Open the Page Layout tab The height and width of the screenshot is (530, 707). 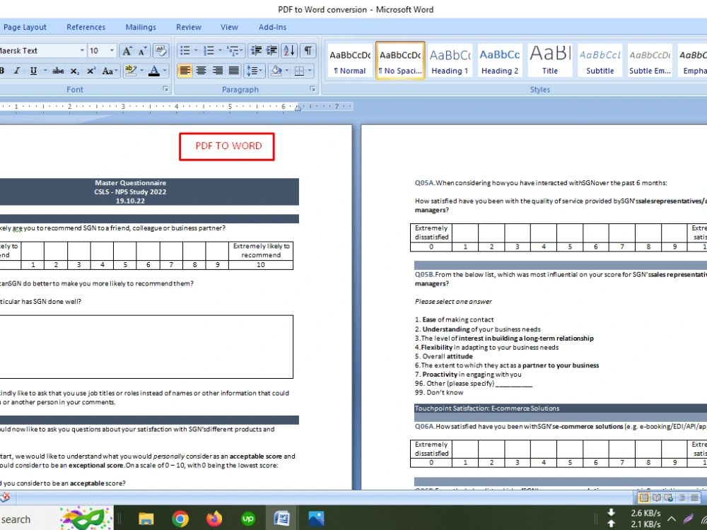[x=25, y=27]
